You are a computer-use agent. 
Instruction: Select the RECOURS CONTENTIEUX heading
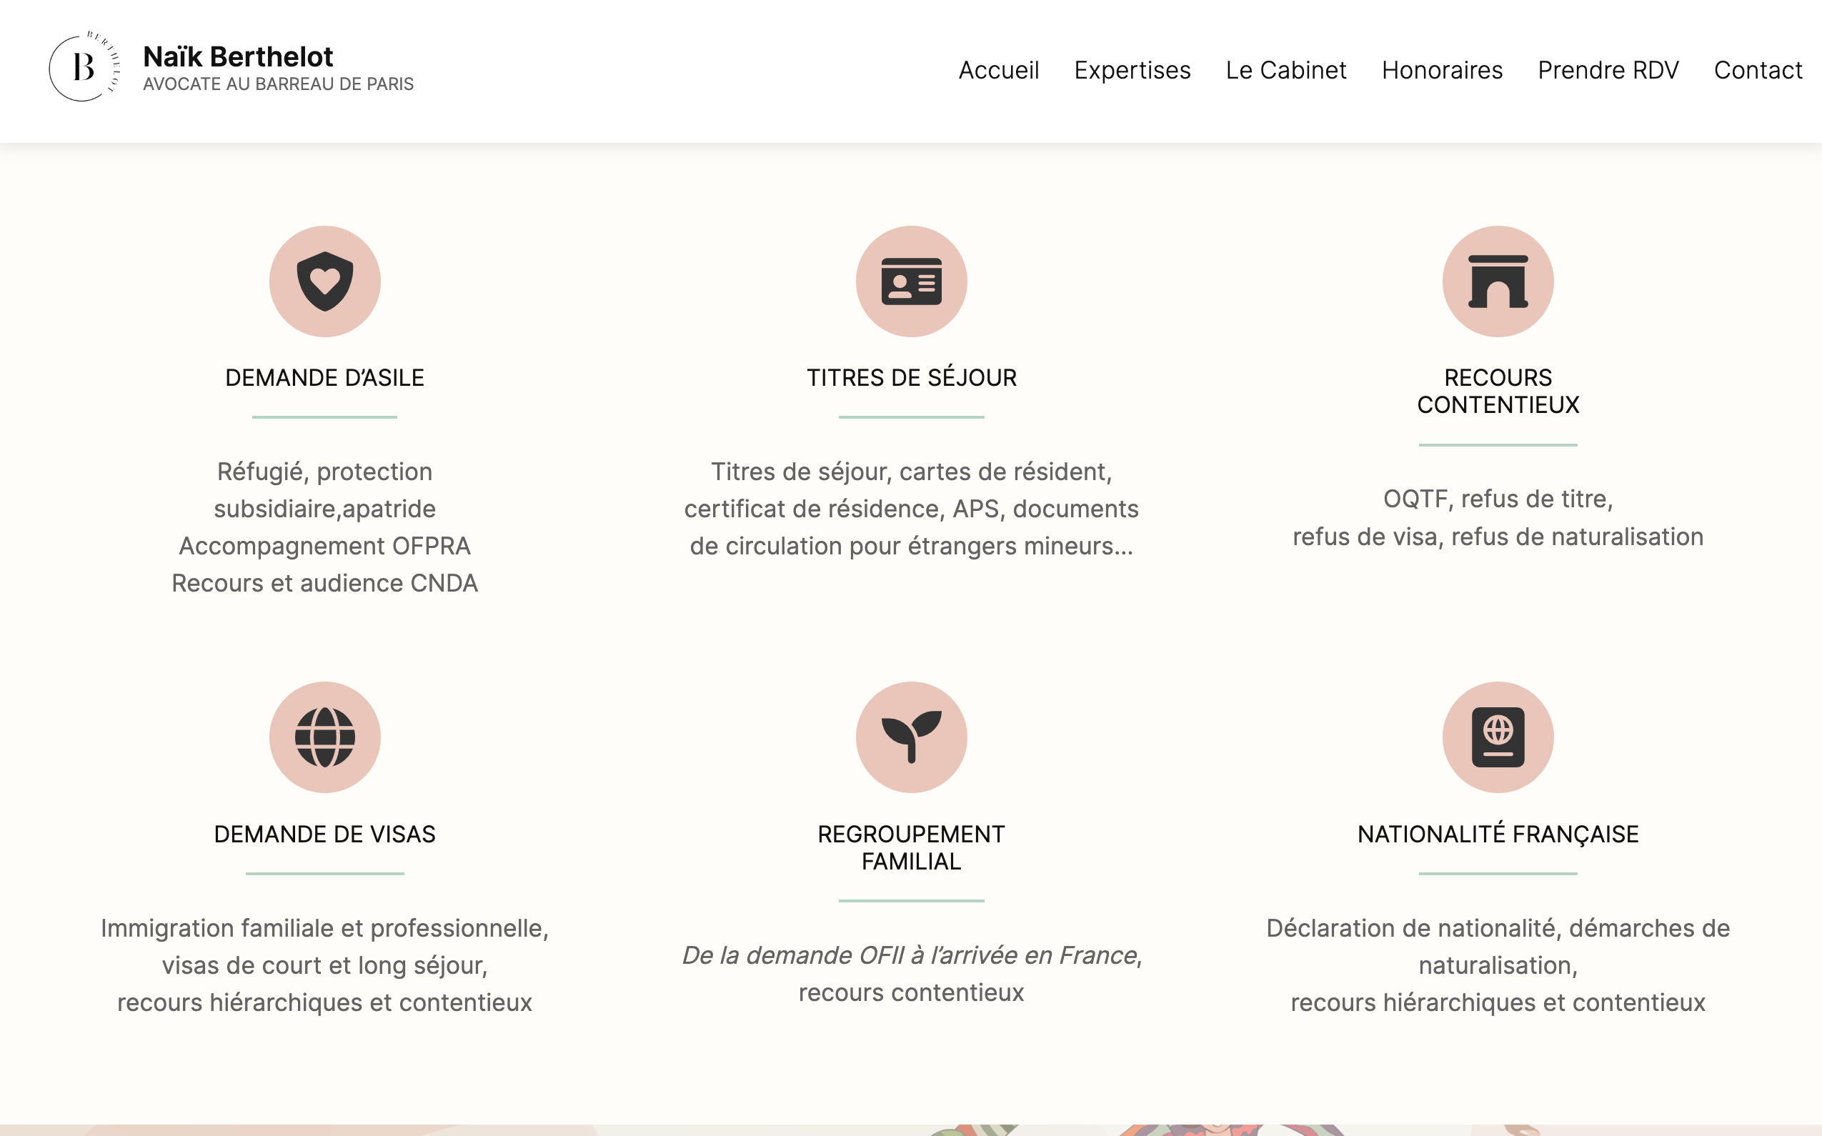coord(1498,391)
